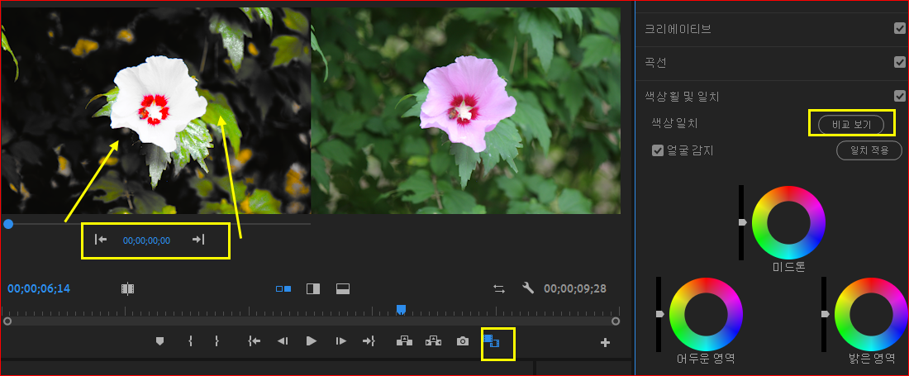Click the 밝은 영역 luminance slider handle

[x=825, y=314]
